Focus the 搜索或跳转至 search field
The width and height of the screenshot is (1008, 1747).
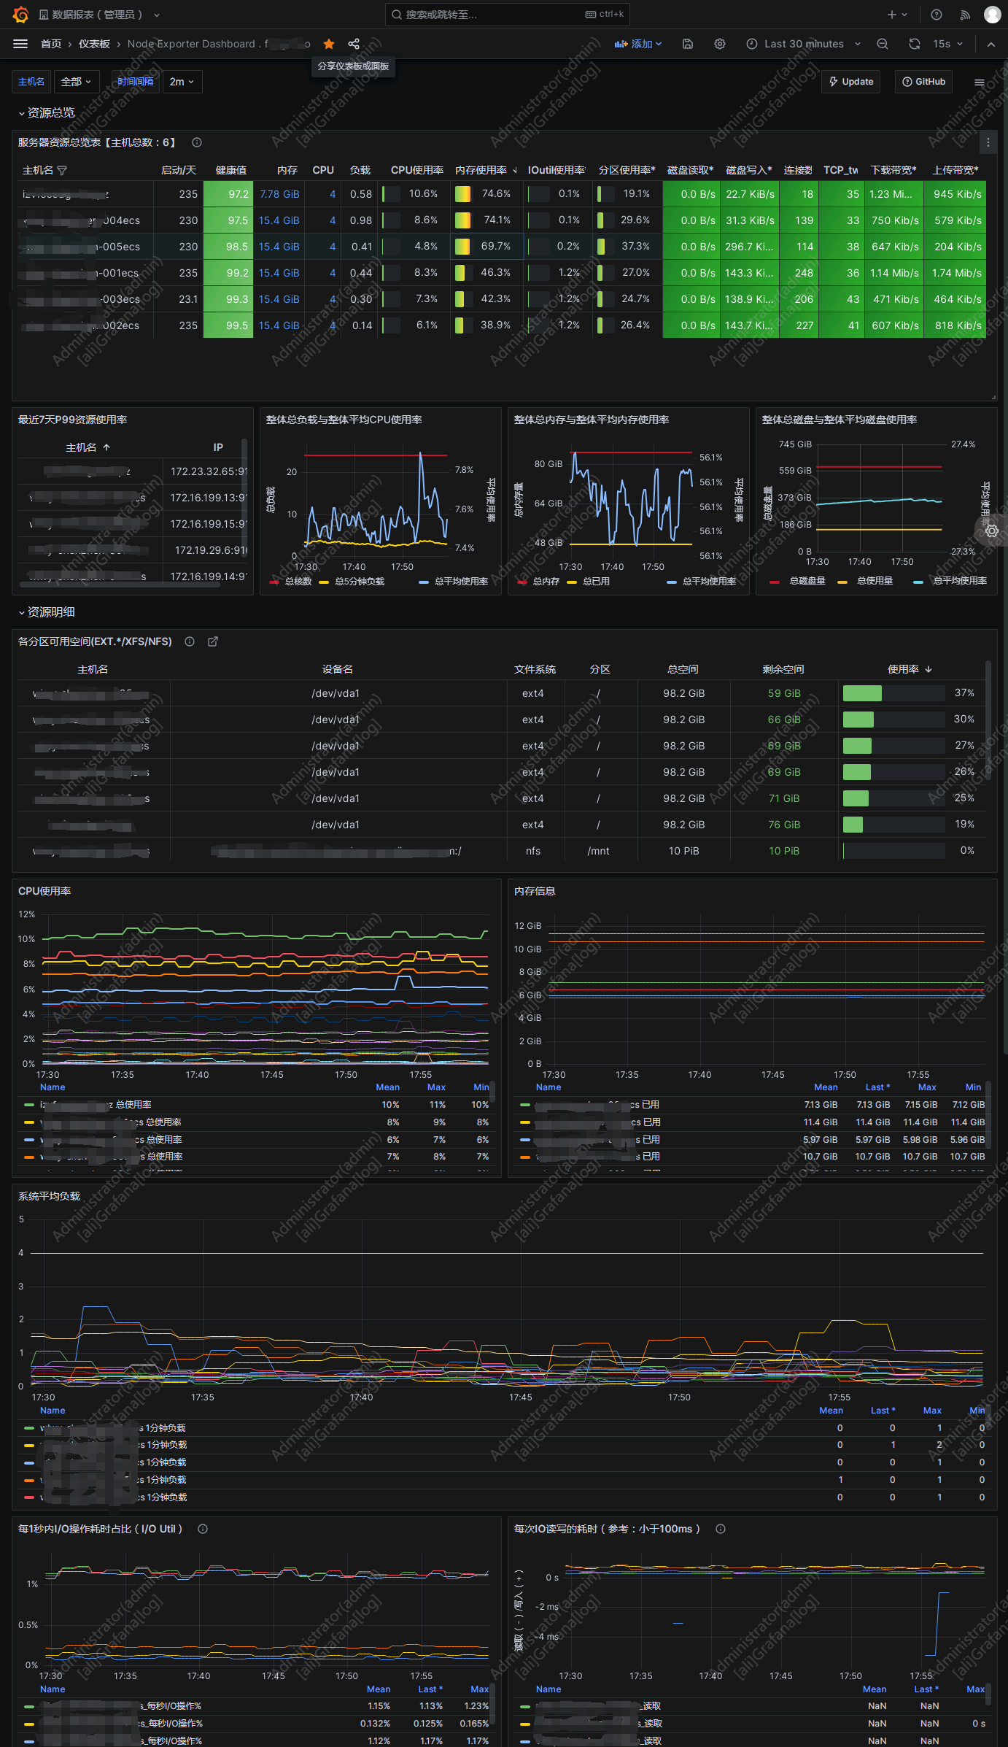[508, 15]
